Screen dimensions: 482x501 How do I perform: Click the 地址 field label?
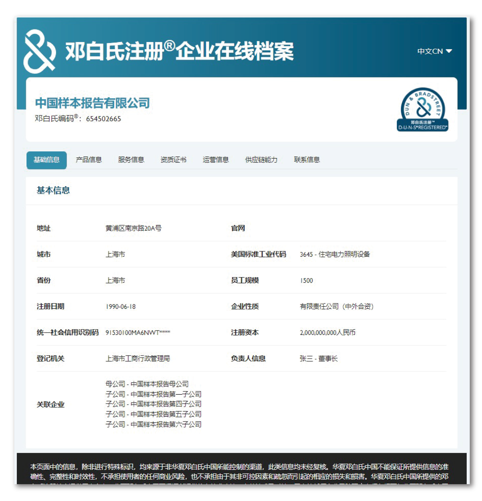coord(43,228)
